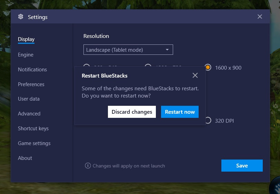This screenshot has width=280, height=194.
Task: Click the Restart now button
Action: (x=180, y=112)
